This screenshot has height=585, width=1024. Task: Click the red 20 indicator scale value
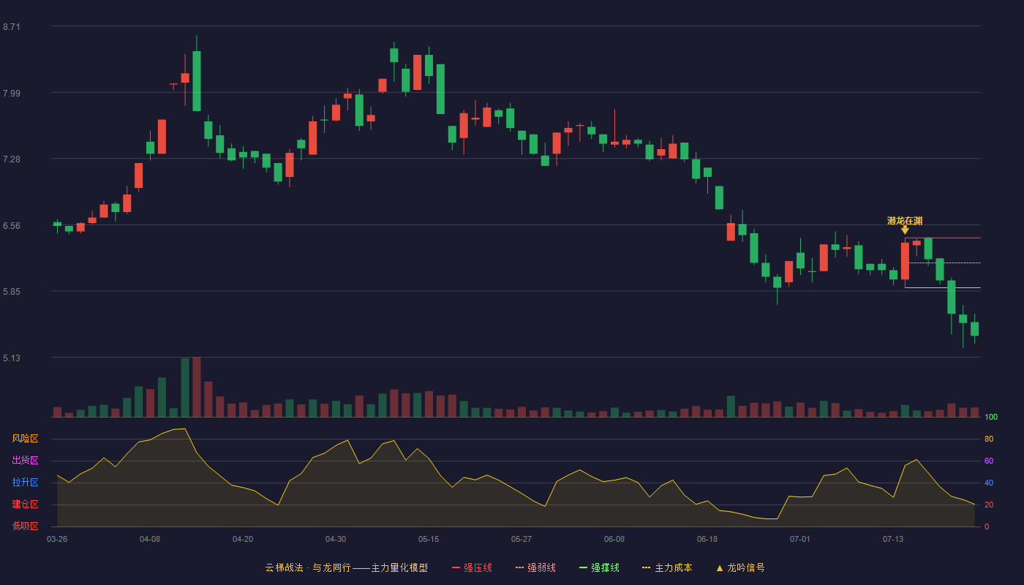(989, 505)
